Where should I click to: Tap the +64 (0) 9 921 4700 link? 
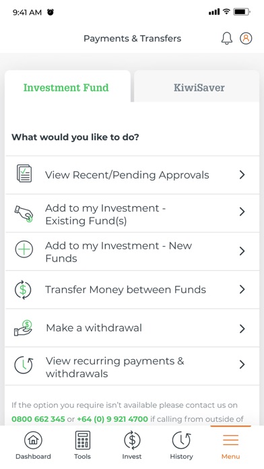coord(112,418)
